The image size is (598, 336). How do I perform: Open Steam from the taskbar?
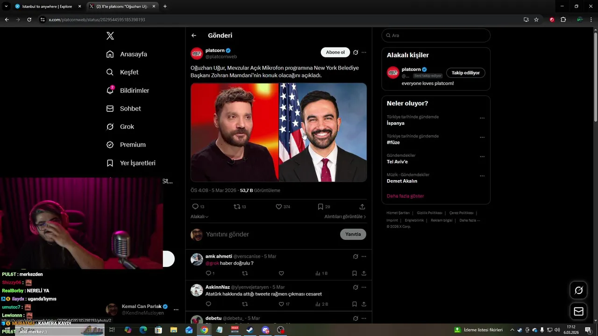pyautogui.click(x=250, y=330)
